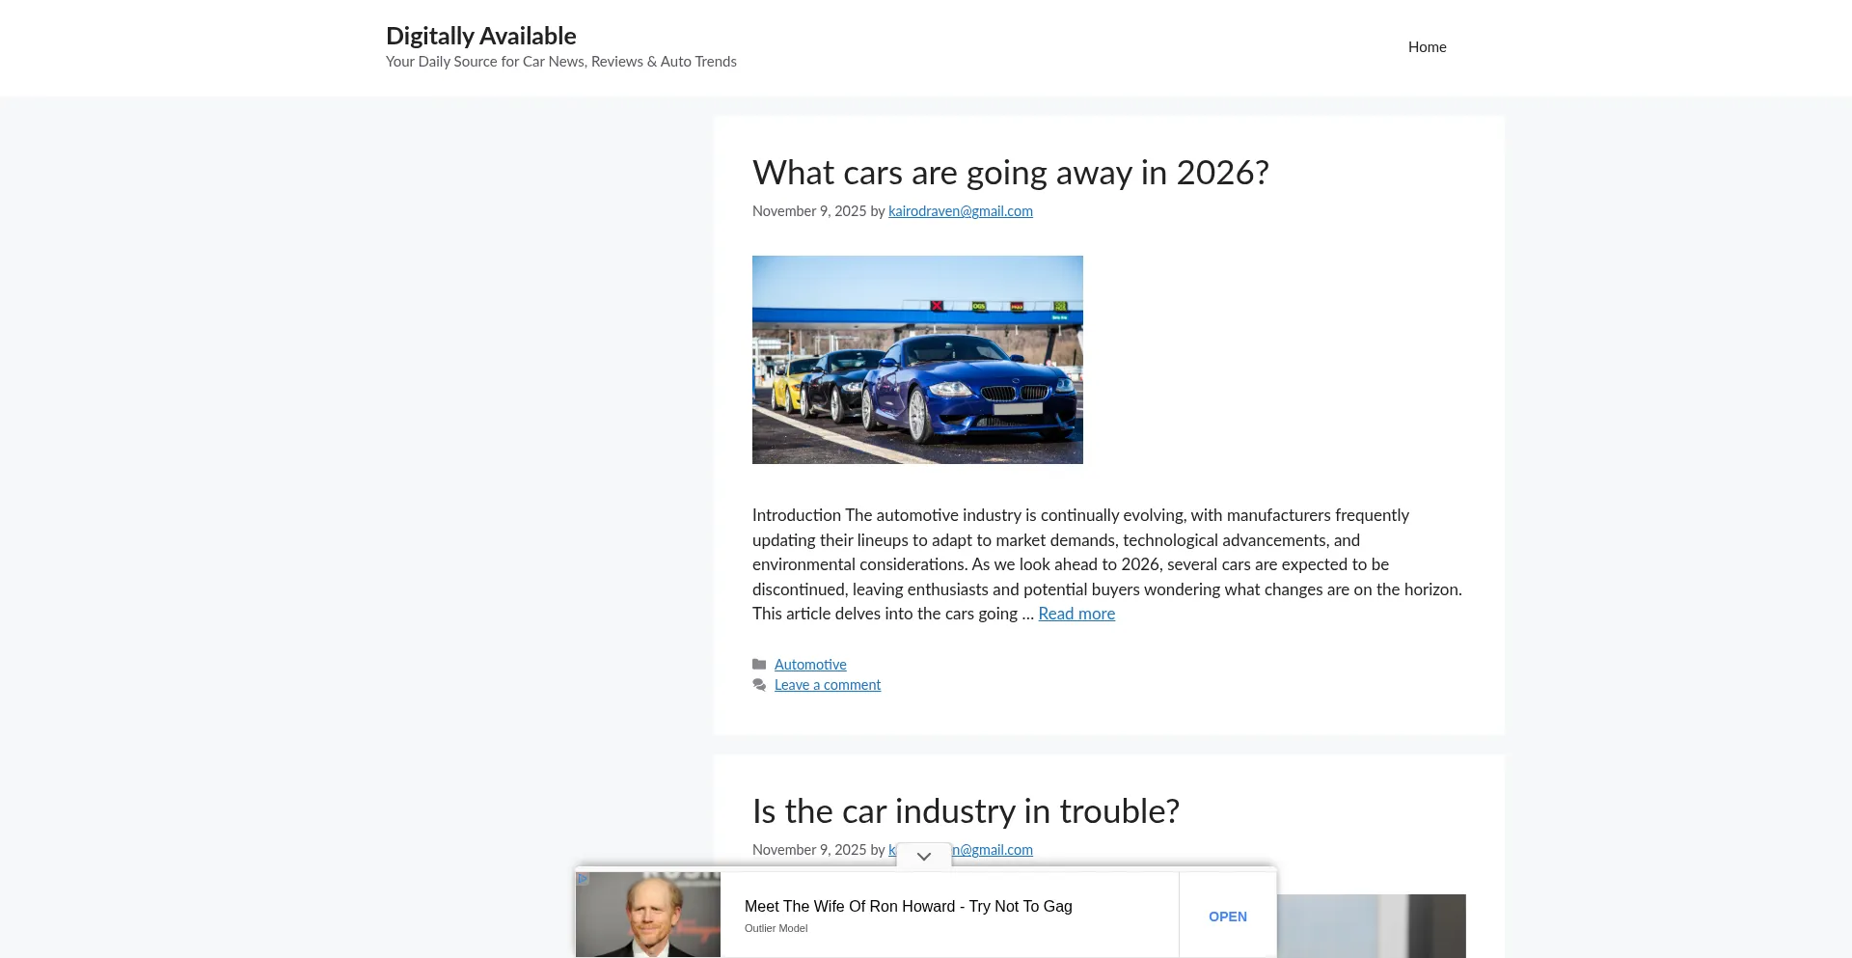The width and height of the screenshot is (1852, 958).
Task: Open the "Is the car industry in trouble?" post
Action: pos(966,811)
